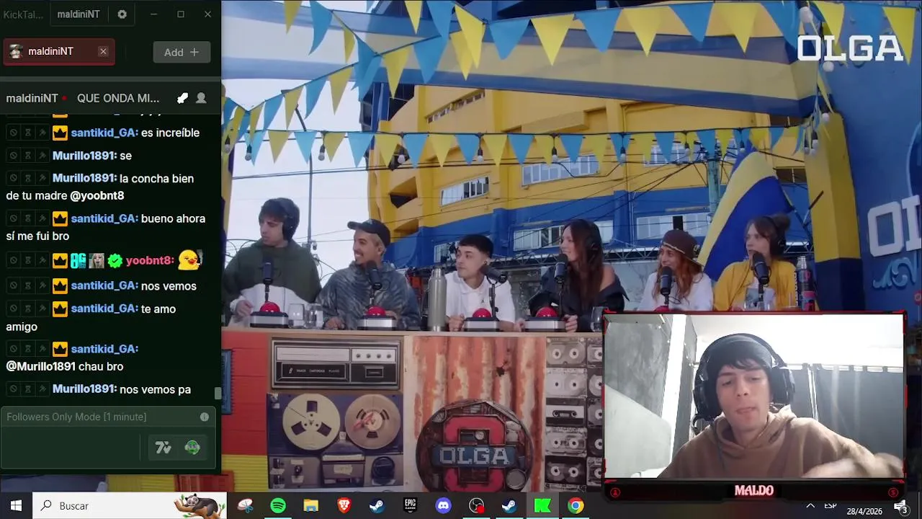Open Spotify from the taskbar
This screenshot has width=922, height=519.
point(278,506)
